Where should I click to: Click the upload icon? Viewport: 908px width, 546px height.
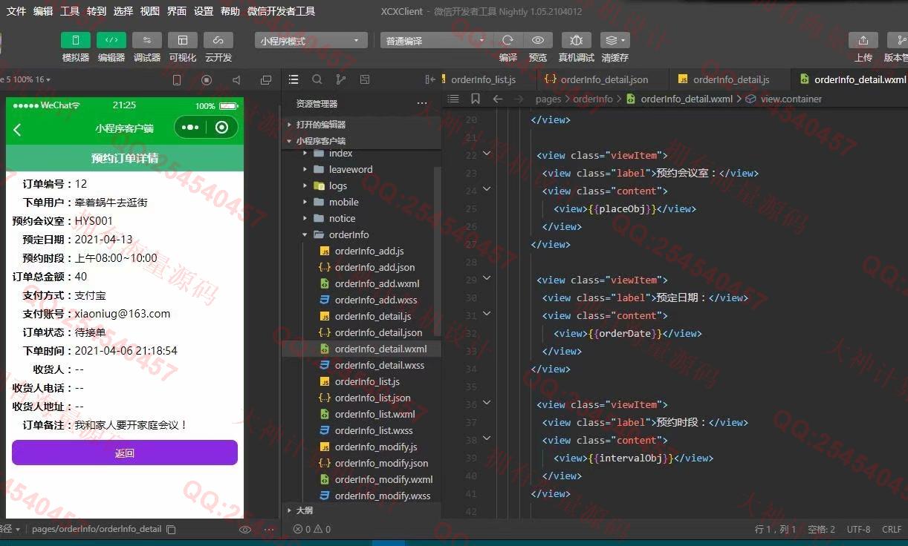(863, 40)
